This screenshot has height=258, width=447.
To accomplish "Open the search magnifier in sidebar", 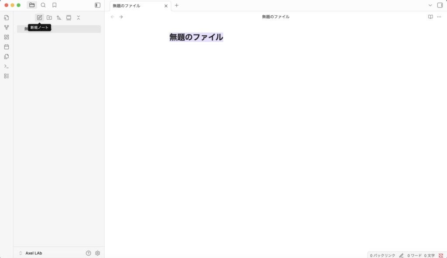I will point(43,5).
